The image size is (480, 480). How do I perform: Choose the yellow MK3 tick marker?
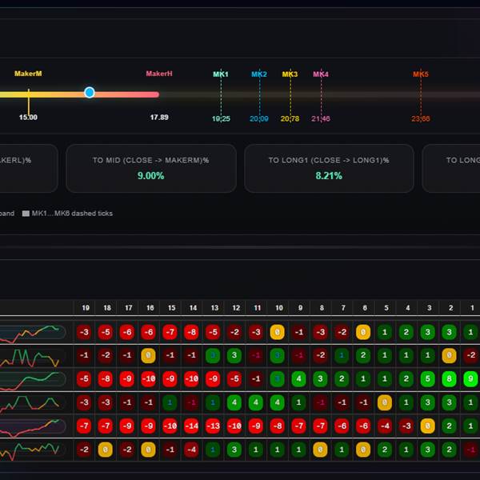click(x=290, y=95)
